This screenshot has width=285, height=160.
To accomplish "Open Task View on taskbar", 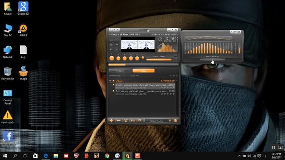I will point(25,156).
